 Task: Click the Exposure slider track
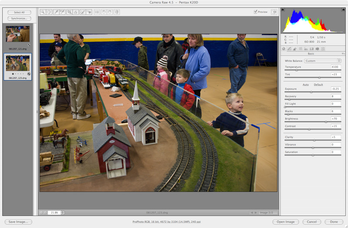click(x=311, y=92)
